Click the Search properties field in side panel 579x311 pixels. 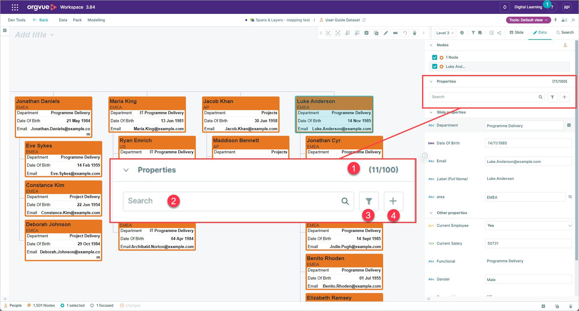pos(487,97)
